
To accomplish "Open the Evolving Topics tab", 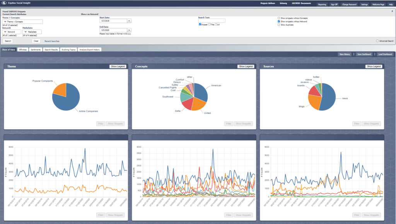I will tap(69, 50).
